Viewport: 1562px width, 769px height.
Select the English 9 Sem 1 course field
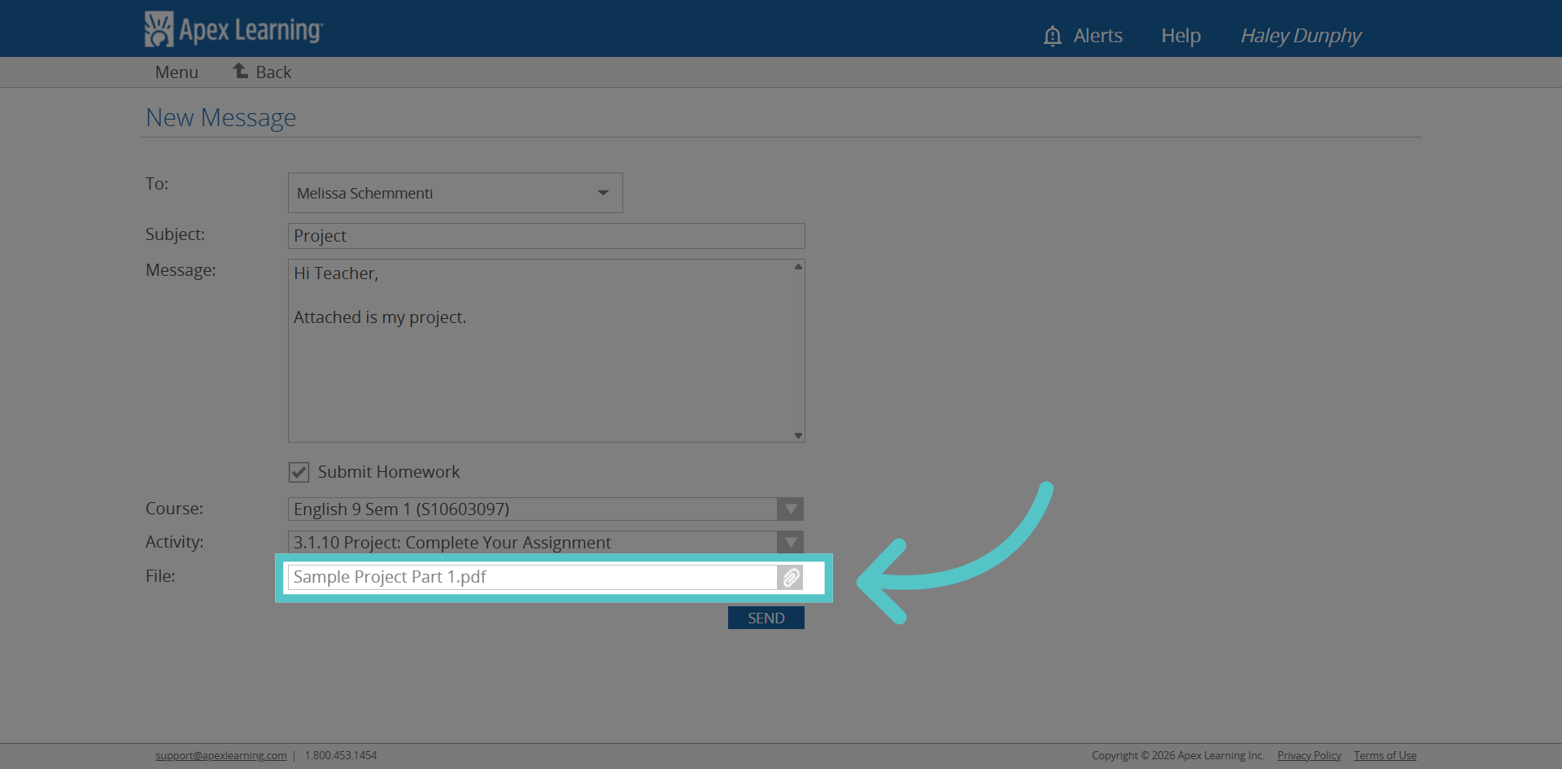click(x=533, y=509)
